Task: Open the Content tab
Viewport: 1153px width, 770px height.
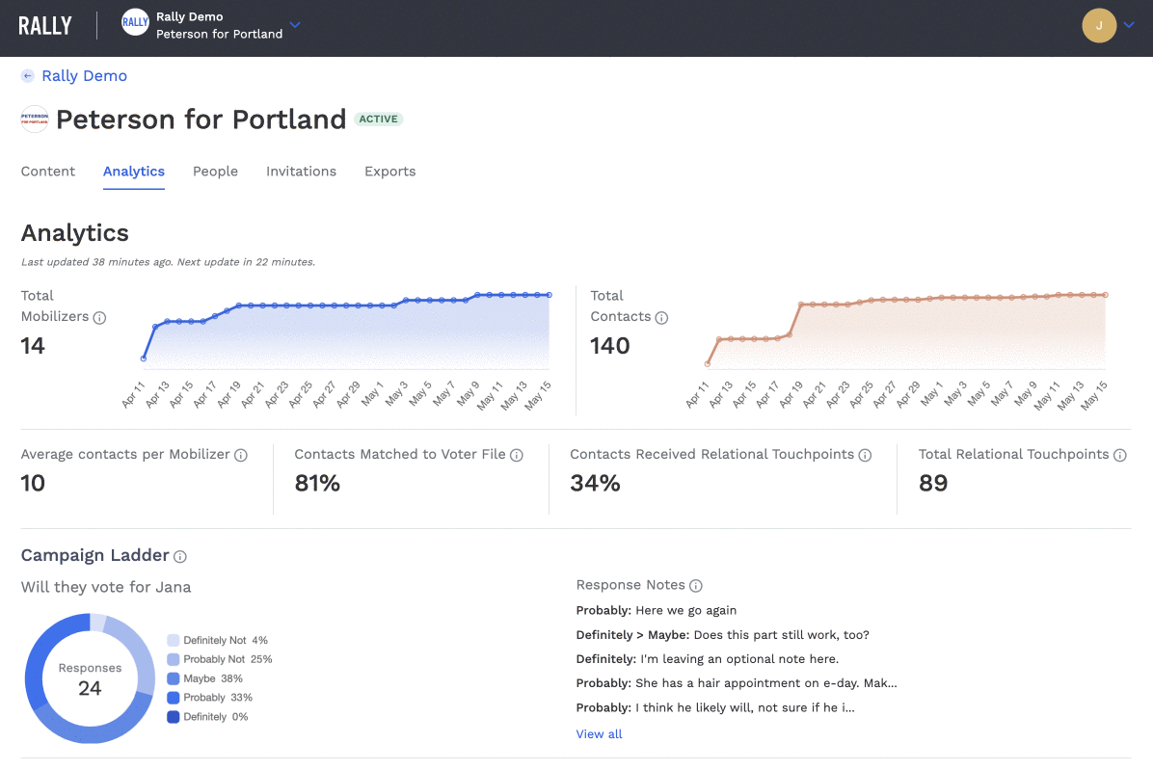Action: pyautogui.click(x=48, y=172)
